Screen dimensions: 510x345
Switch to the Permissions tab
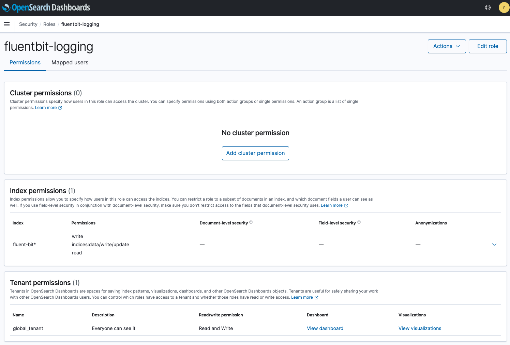coord(25,63)
